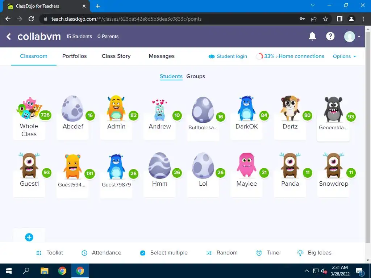Click the Random shuffle icon
The image size is (371, 278).
[x=209, y=253]
